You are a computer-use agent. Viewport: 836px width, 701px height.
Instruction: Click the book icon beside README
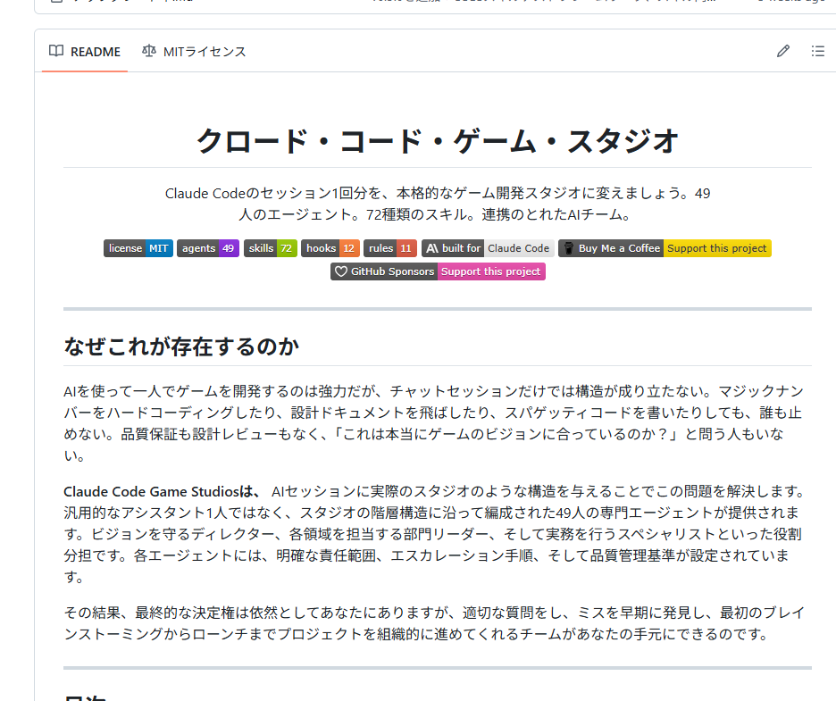56,51
